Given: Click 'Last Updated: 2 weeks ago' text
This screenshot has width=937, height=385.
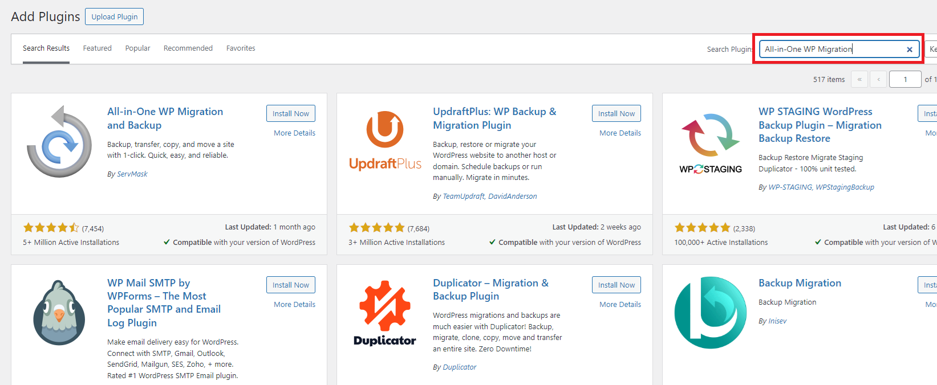Looking at the screenshot, I should coord(597,227).
